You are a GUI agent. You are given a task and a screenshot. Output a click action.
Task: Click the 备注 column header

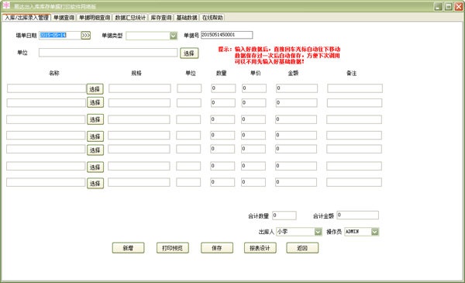(x=351, y=73)
